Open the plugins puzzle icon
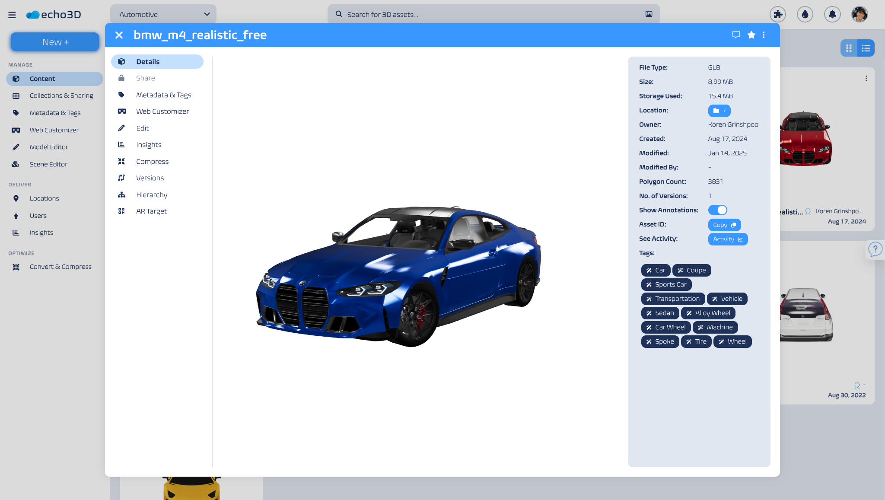885x500 pixels. [777, 14]
